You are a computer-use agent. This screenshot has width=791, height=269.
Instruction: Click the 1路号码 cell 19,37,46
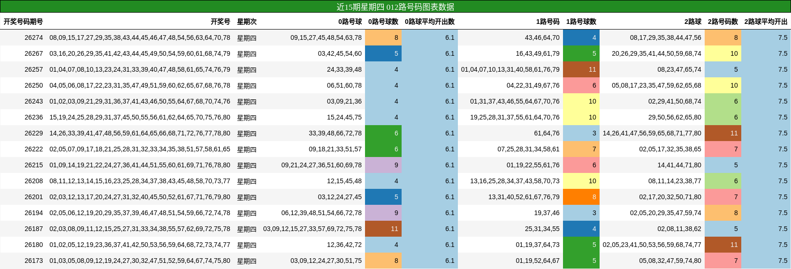[x=547, y=213]
